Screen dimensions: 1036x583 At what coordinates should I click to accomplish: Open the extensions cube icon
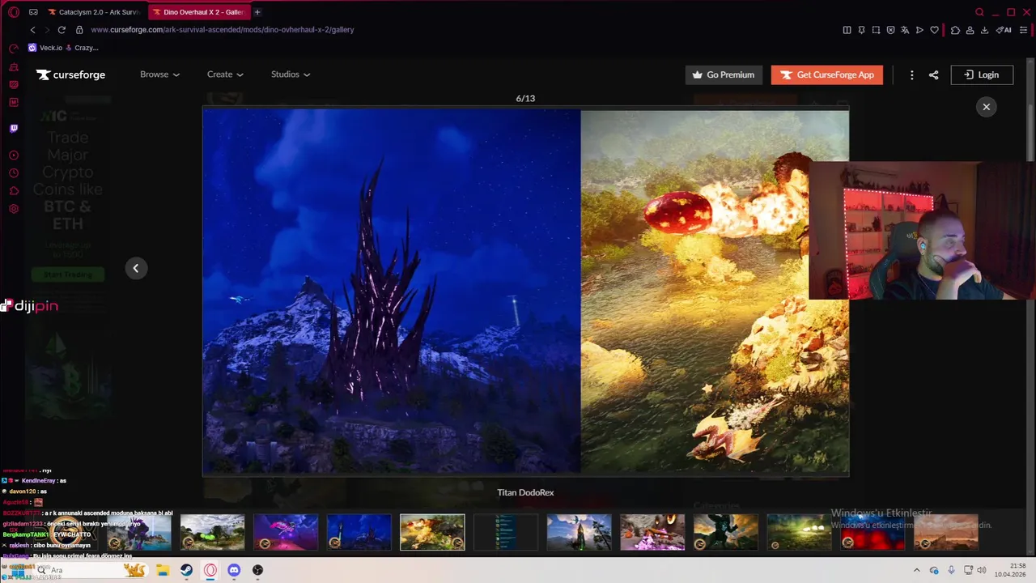pos(955,30)
